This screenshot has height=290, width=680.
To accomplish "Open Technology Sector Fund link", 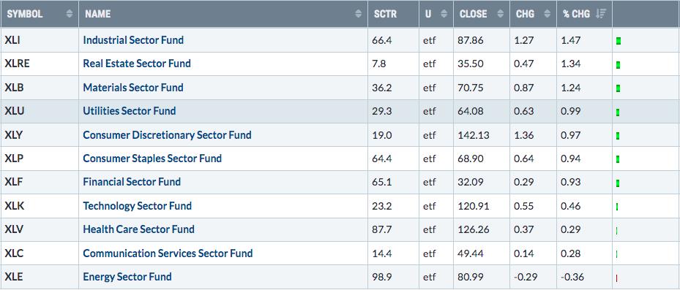I will coord(137,206).
